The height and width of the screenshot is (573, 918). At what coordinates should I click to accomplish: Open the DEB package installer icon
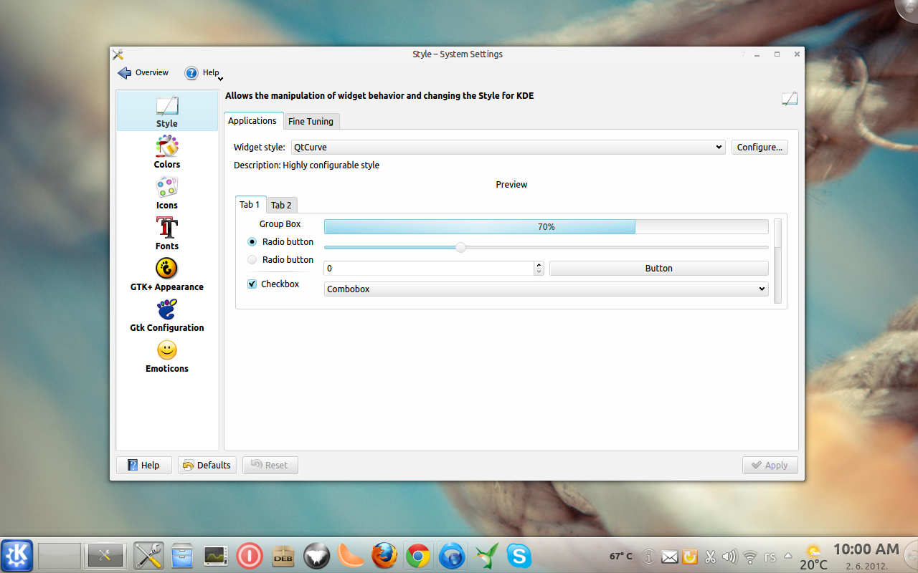283,556
